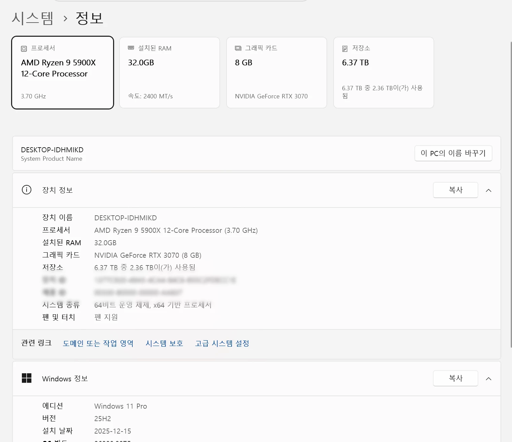Click the 25H2 version value
Screen dimensions: 512x442
click(x=103, y=419)
